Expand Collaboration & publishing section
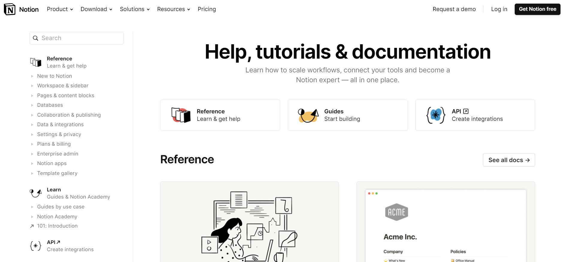The image size is (565, 262). [x=32, y=115]
